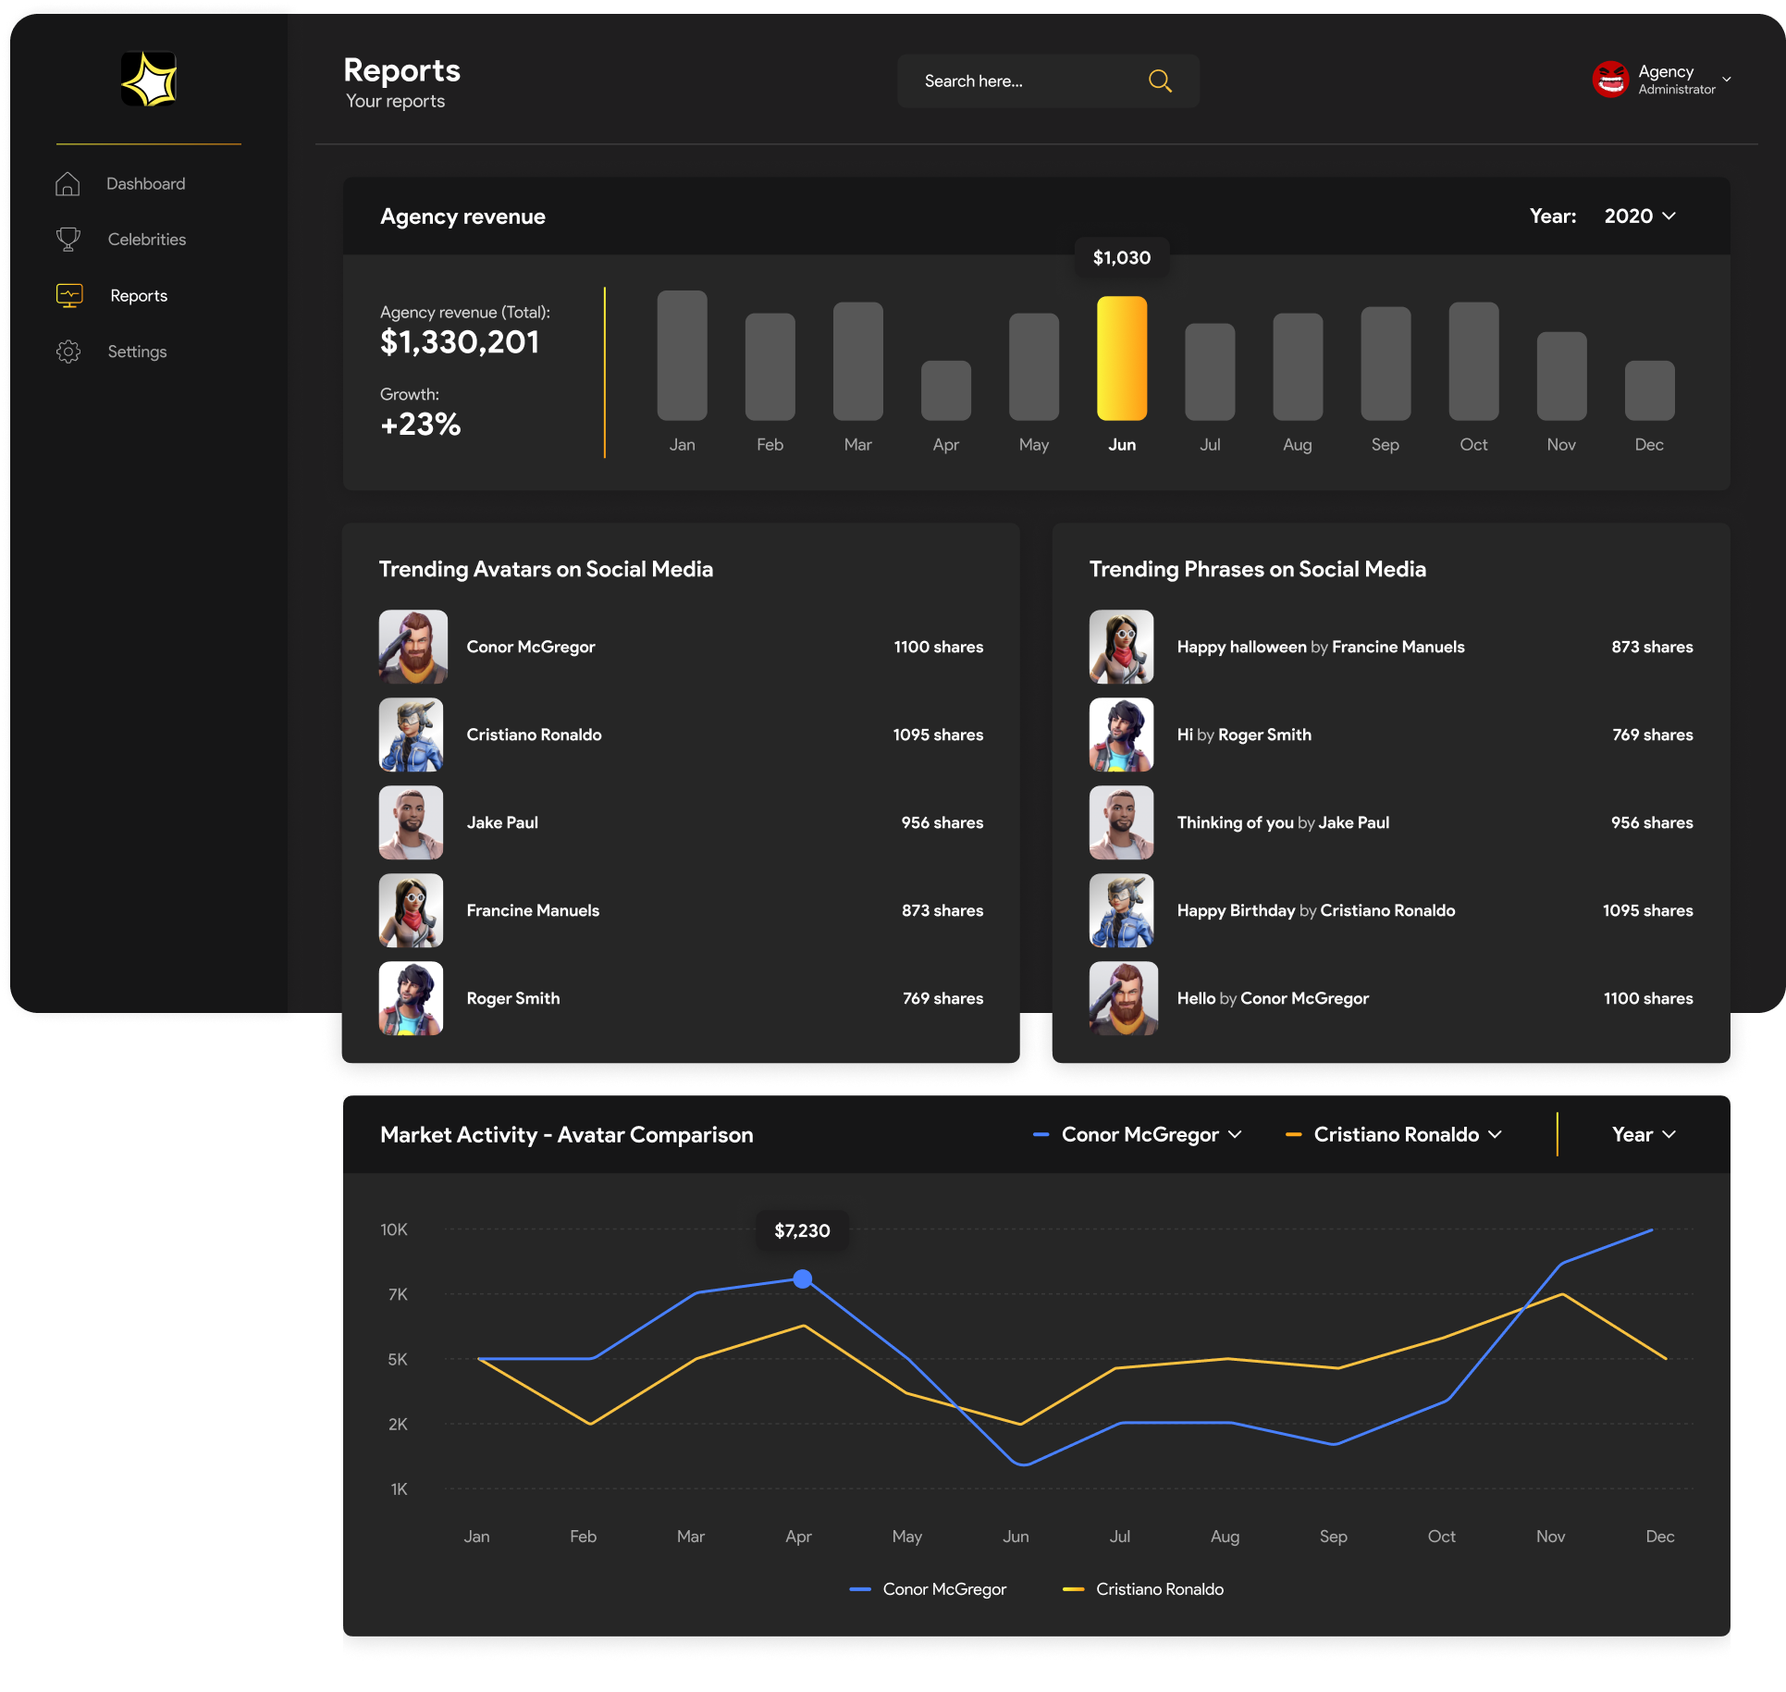Click Cristiano Ronaldo avatar thumbnail in Trending Avatars
Screen dimensions: 1786x1692
tap(411, 735)
